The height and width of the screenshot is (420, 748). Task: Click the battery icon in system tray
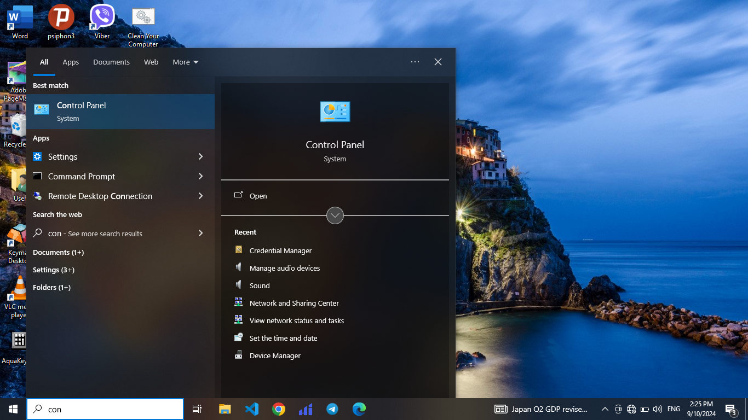point(645,409)
